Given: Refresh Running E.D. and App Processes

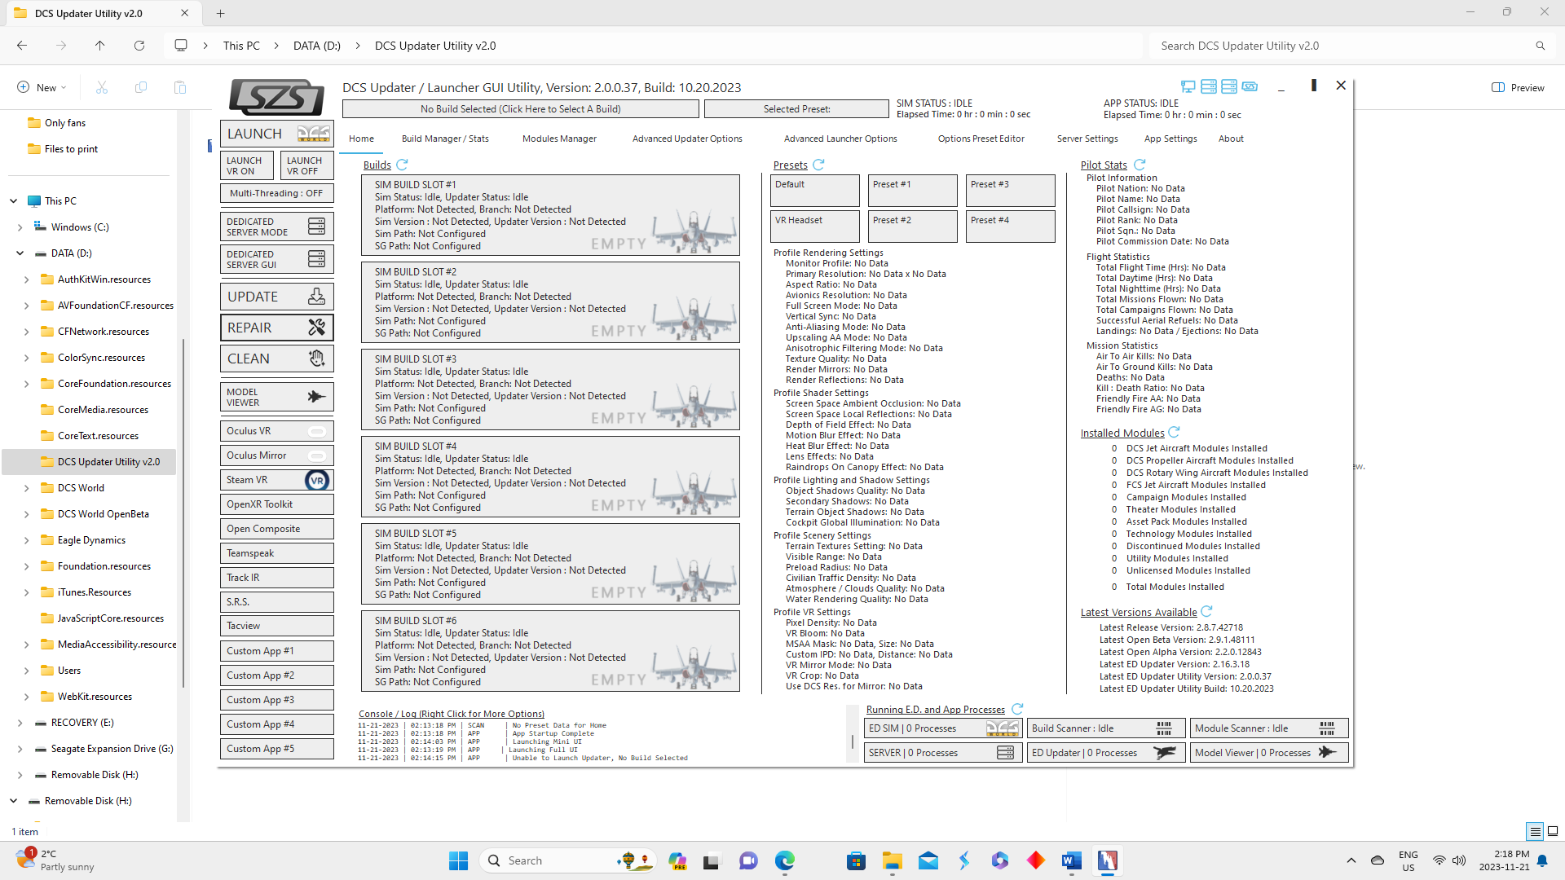Looking at the screenshot, I should pyautogui.click(x=1016, y=709).
